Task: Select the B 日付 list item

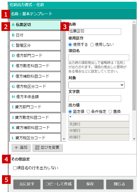Action: click(x=35, y=35)
